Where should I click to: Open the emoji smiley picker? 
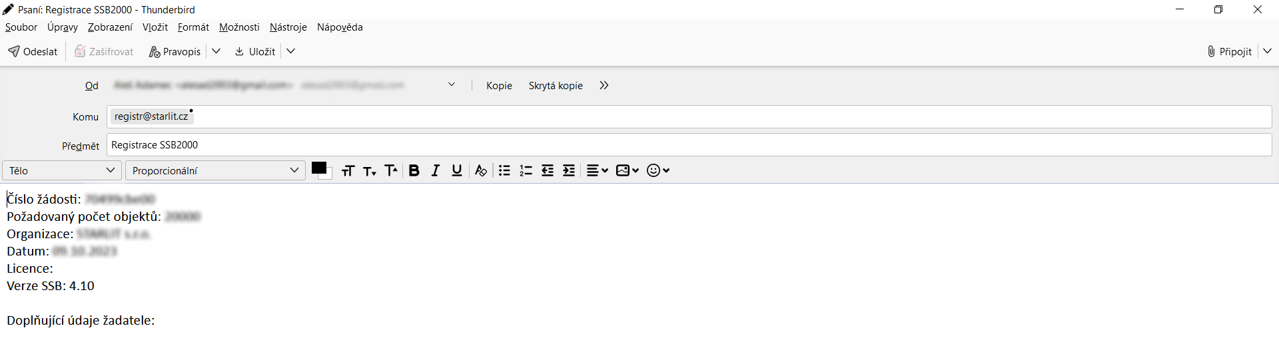coord(657,171)
